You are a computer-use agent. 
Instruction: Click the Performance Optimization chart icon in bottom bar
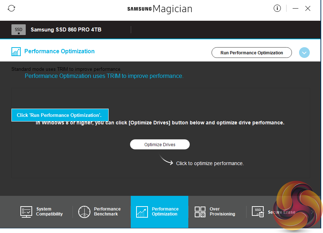click(x=142, y=212)
